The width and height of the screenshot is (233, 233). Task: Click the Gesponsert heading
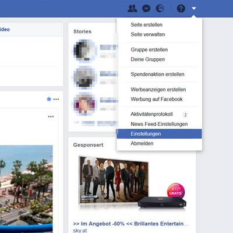pyautogui.click(x=88, y=145)
